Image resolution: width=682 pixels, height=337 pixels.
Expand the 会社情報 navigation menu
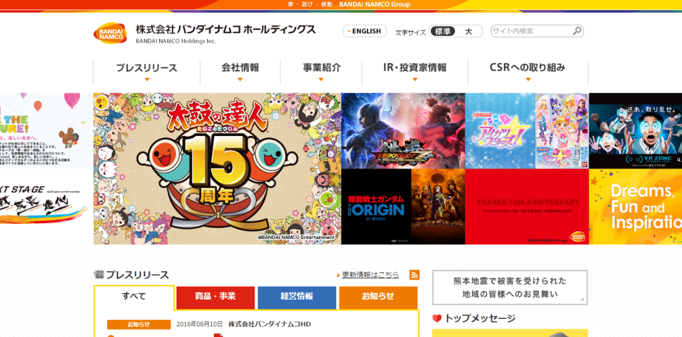tap(240, 72)
